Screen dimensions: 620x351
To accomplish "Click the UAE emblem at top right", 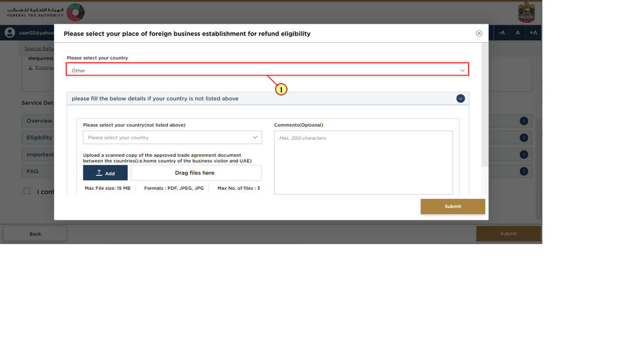I will point(526,12).
